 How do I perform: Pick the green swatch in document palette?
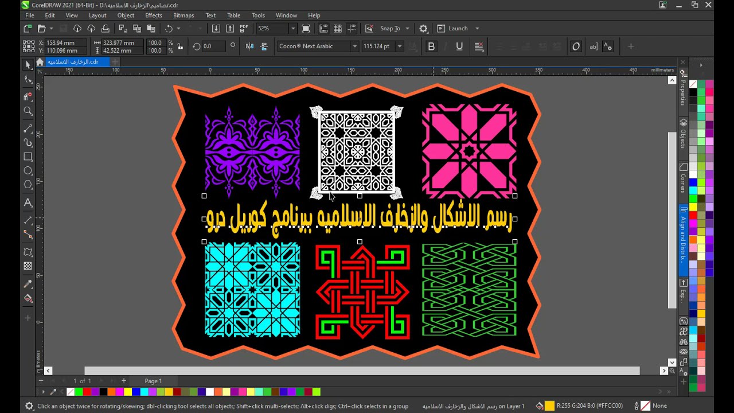(79, 392)
